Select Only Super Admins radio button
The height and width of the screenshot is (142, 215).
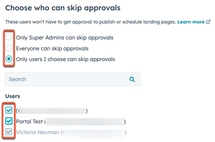[9, 37]
